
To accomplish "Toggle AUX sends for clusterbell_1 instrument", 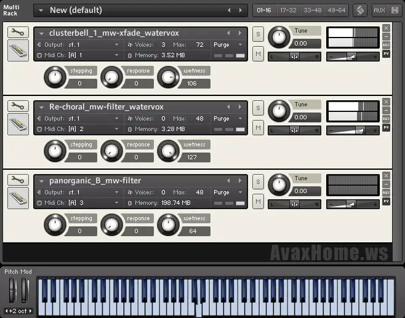I will point(386,45).
